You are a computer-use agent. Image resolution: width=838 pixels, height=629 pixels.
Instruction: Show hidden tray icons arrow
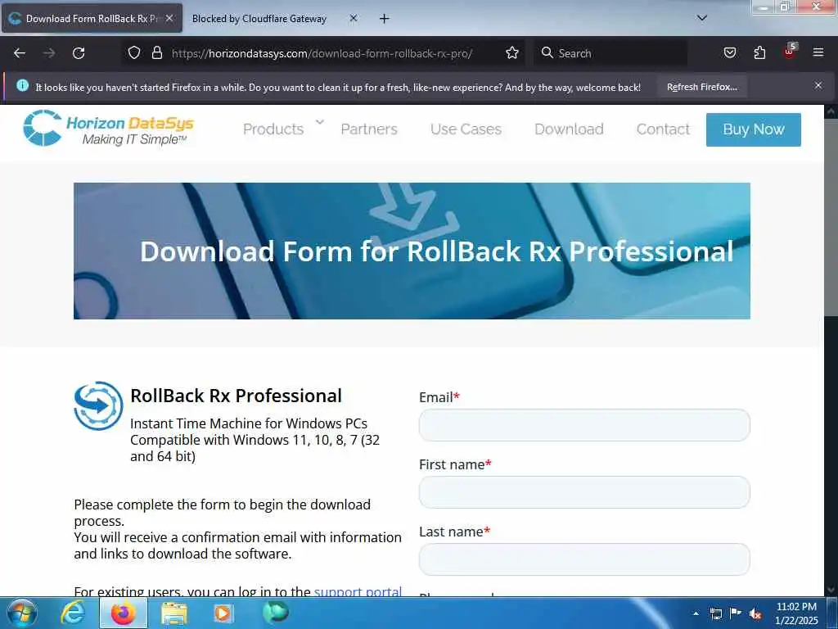pyautogui.click(x=696, y=614)
